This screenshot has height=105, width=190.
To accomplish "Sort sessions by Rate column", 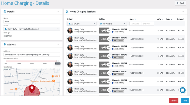I will point(169,19).
